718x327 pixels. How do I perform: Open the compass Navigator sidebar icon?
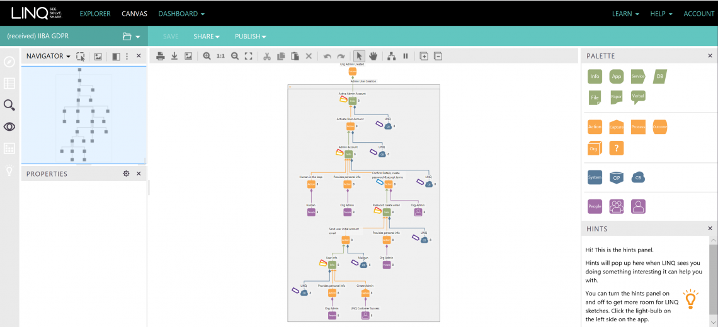pos(9,62)
